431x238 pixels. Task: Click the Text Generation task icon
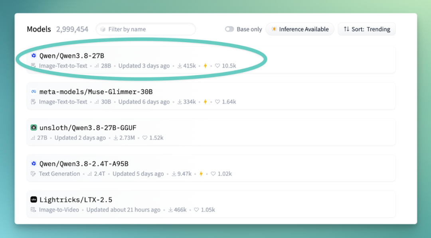(33, 174)
